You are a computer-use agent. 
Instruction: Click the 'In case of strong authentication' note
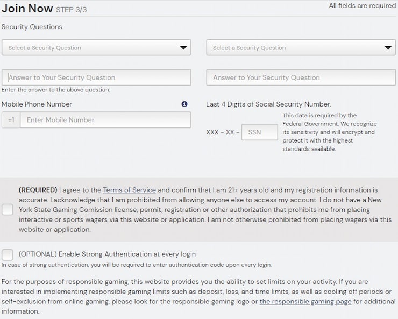coord(137,265)
